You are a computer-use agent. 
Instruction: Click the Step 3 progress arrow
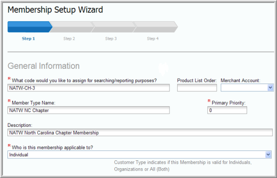click(113, 27)
